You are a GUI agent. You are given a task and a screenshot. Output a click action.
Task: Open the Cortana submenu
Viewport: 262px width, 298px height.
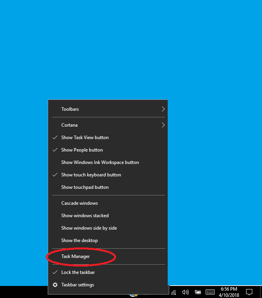(x=108, y=125)
